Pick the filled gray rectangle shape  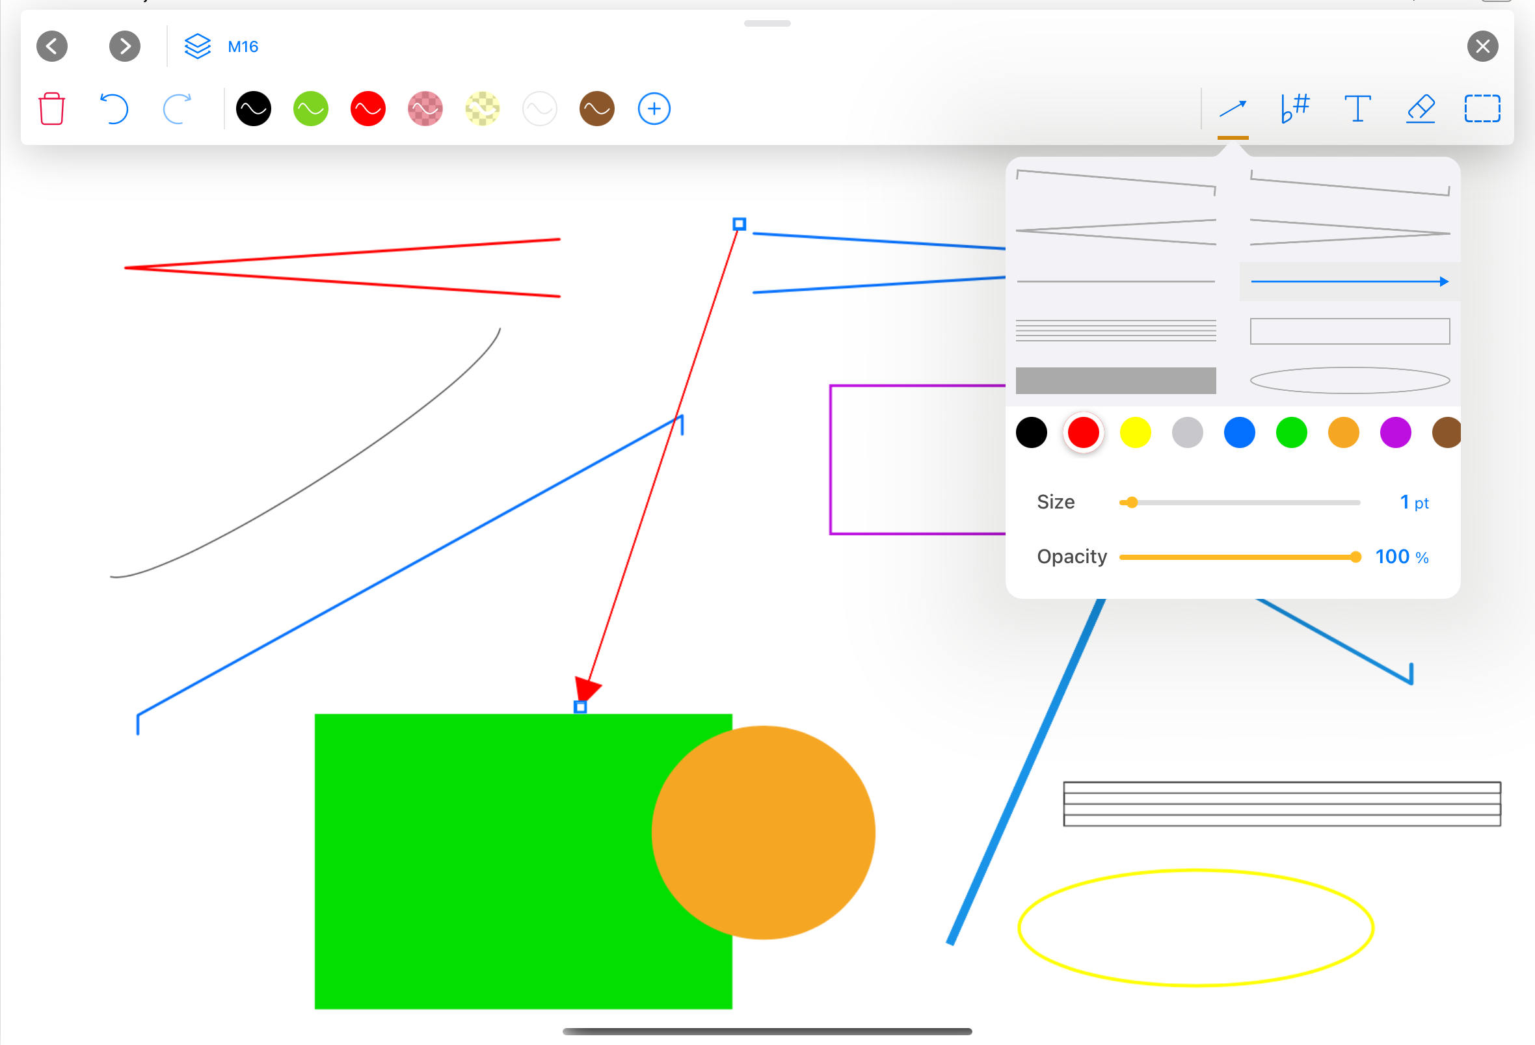pyautogui.click(x=1115, y=381)
